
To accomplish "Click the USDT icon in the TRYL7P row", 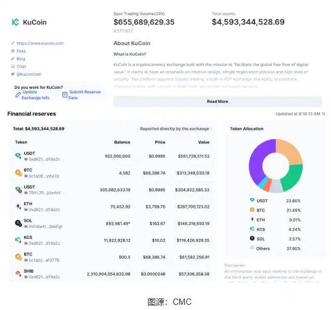I will coord(18,190).
